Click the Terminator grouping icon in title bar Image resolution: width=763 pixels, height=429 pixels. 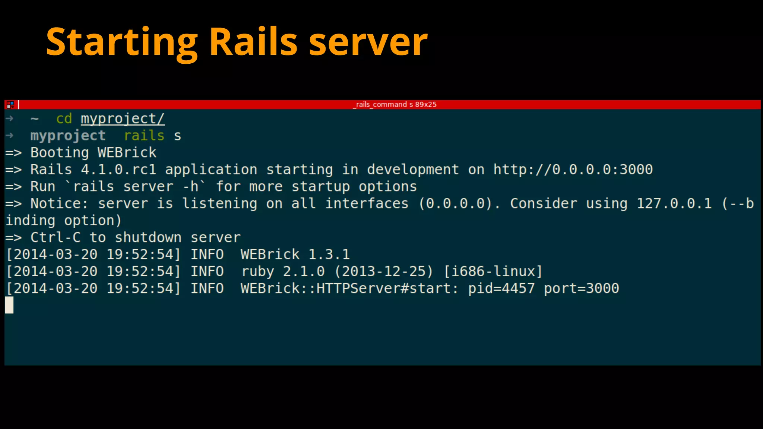(x=10, y=105)
